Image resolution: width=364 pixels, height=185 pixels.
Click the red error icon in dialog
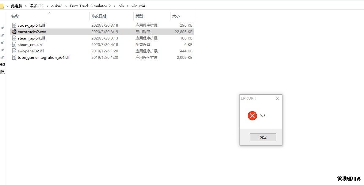tap(252, 116)
